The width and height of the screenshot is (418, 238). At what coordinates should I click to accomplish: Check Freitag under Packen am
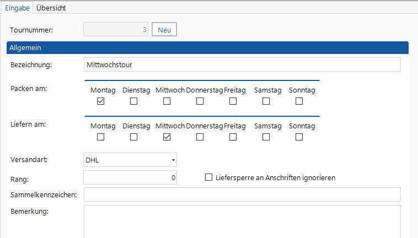(x=233, y=101)
